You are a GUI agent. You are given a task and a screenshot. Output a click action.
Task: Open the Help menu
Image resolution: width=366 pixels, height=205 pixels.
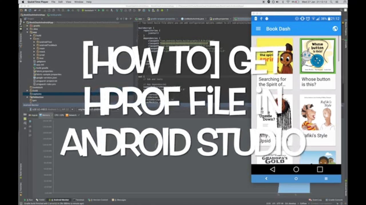click(x=89, y=2)
